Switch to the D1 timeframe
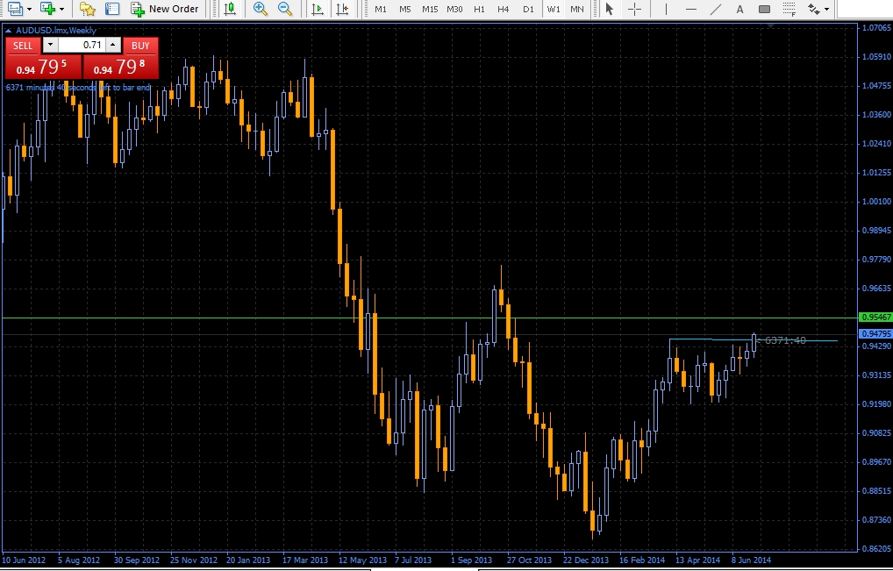 (x=527, y=9)
